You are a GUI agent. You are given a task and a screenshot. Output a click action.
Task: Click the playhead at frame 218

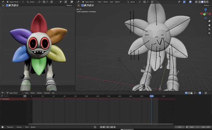click(x=152, y=96)
